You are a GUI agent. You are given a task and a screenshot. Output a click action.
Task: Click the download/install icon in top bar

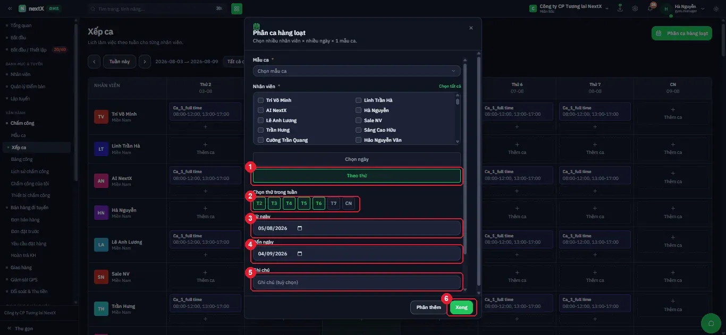[620, 8]
